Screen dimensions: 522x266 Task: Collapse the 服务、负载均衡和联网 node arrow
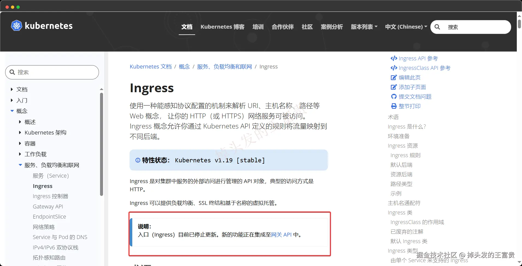point(20,165)
